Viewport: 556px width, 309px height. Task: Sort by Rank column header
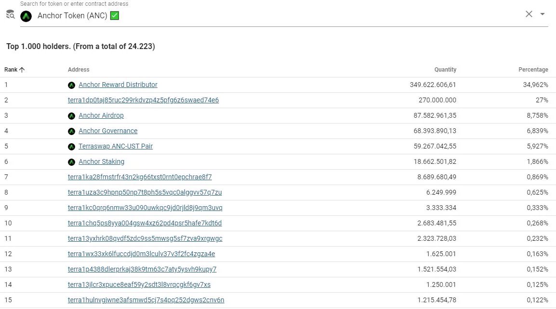pyautogui.click(x=14, y=70)
